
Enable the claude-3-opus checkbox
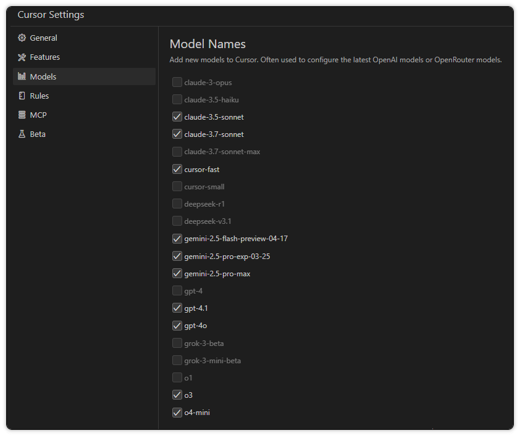click(x=177, y=82)
